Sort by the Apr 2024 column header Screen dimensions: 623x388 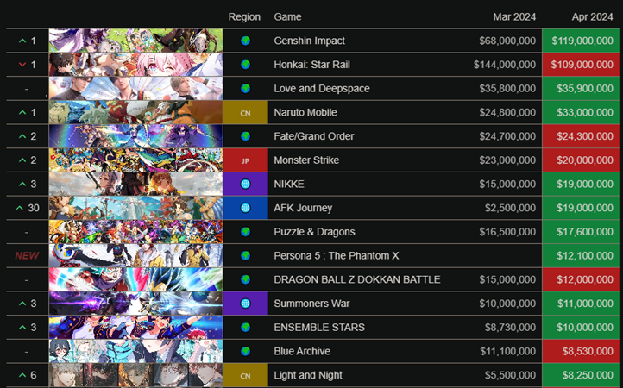click(x=593, y=16)
